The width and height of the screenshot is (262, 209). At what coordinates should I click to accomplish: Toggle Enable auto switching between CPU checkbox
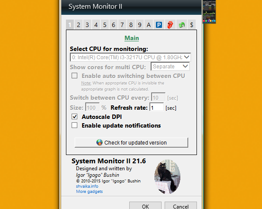coord(74,76)
